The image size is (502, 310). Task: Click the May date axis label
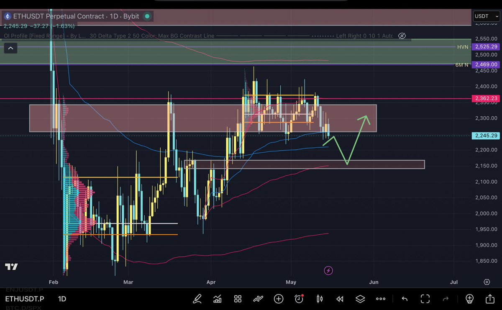click(291, 282)
